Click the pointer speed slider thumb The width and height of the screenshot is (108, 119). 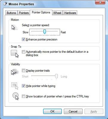pyautogui.click(x=45, y=32)
